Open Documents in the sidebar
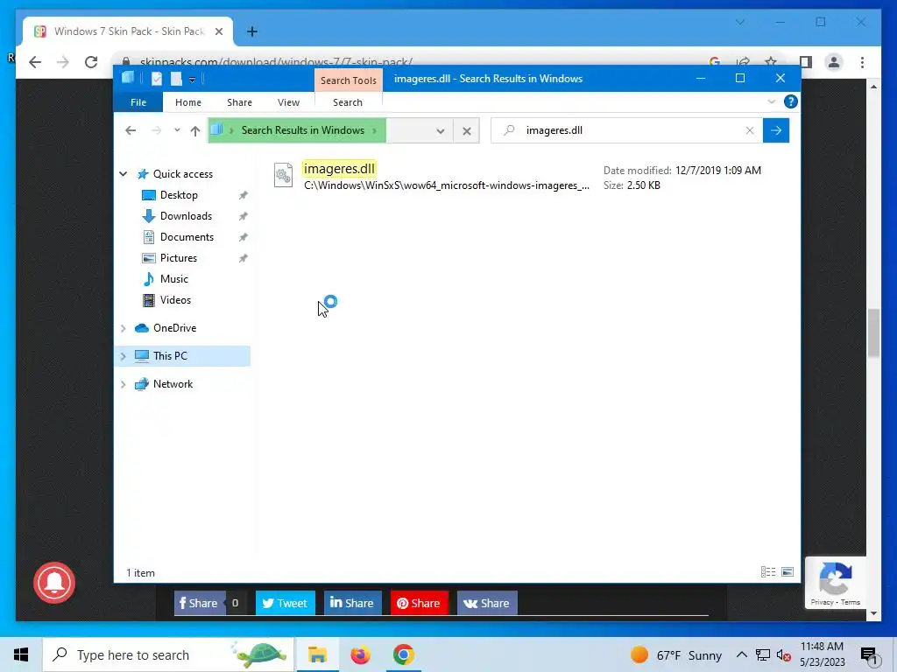Screen dimensions: 897x672 coord(187,237)
